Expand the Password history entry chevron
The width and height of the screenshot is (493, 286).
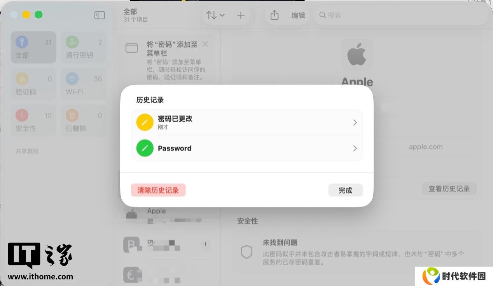pyautogui.click(x=355, y=148)
